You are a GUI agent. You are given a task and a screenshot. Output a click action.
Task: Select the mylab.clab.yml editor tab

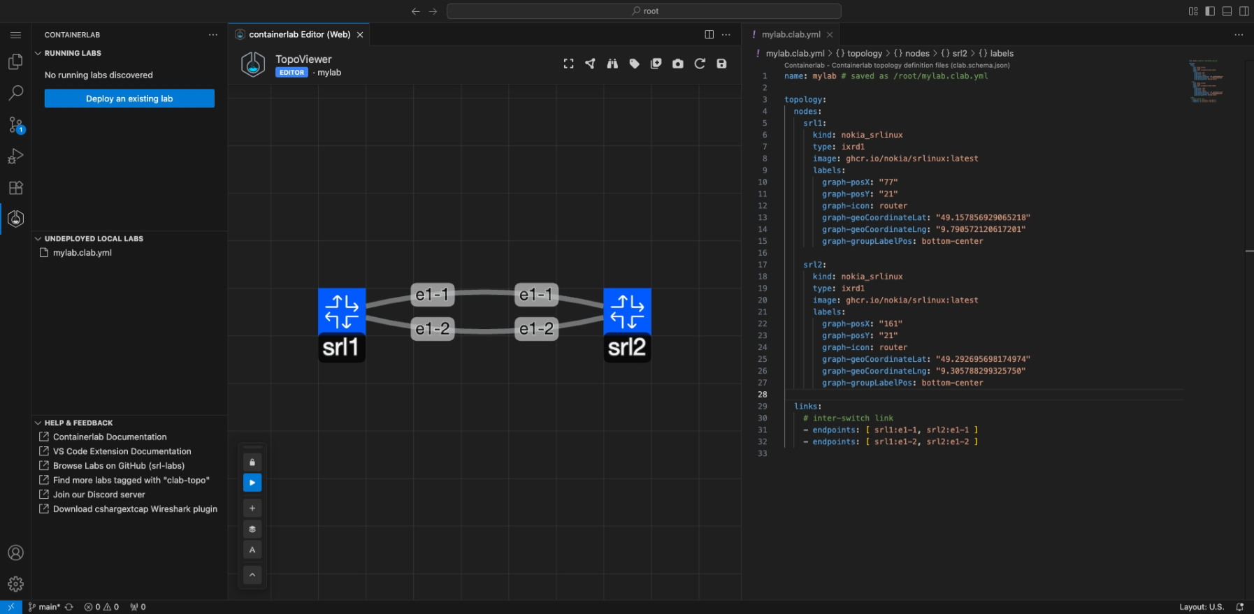[x=791, y=34]
